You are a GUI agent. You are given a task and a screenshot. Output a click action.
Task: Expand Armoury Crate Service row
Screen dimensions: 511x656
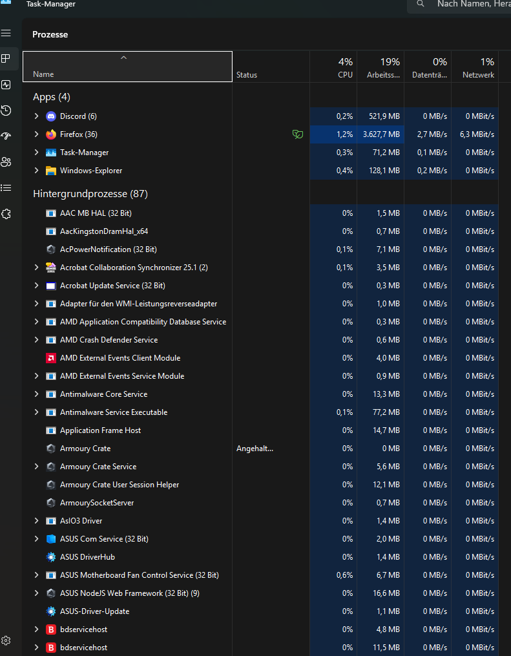(36, 467)
